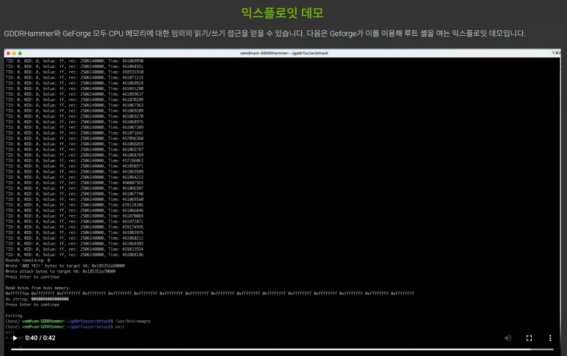This screenshot has height=356, width=567.
Task: Click the 'Exiting.' line in terminal
Action: pyautogui.click(x=14, y=316)
